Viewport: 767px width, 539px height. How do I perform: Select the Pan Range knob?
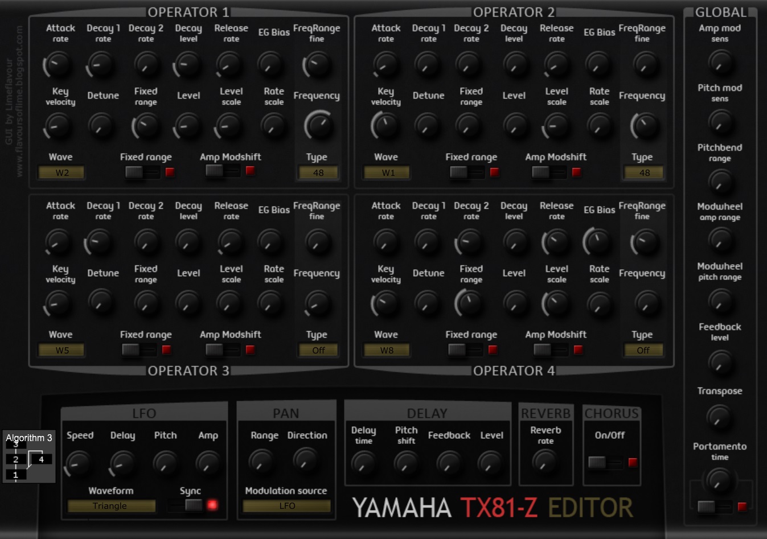(261, 462)
